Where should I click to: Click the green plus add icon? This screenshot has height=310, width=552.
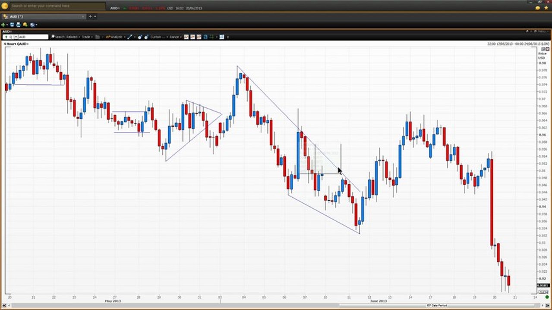pyautogui.click(x=3, y=25)
